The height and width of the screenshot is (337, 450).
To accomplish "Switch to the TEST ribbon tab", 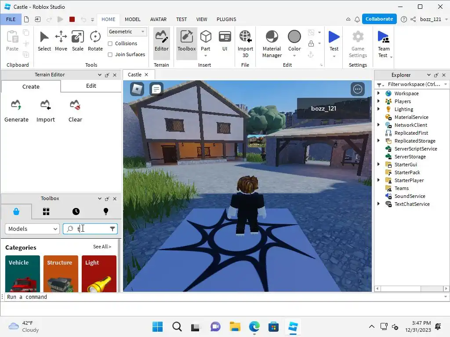I will pos(181,19).
